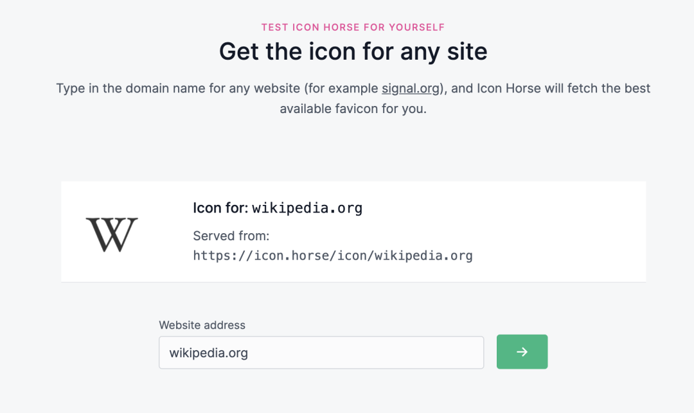Click the wikipedia.org domain in the result heading

click(x=307, y=208)
